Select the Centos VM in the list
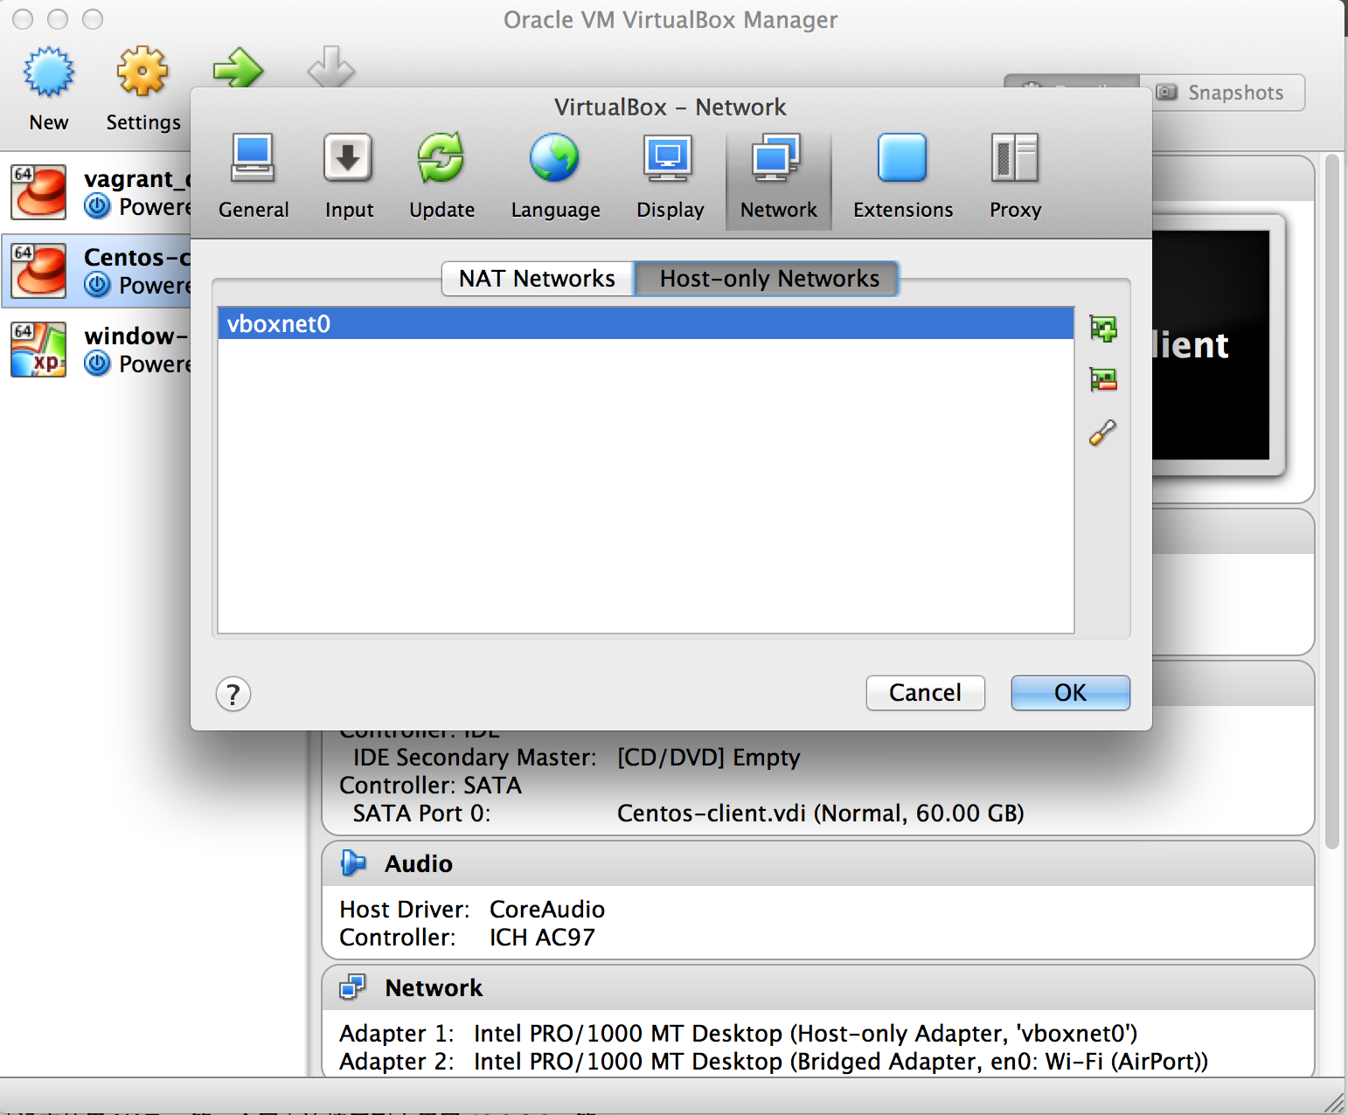 click(x=96, y=271)
